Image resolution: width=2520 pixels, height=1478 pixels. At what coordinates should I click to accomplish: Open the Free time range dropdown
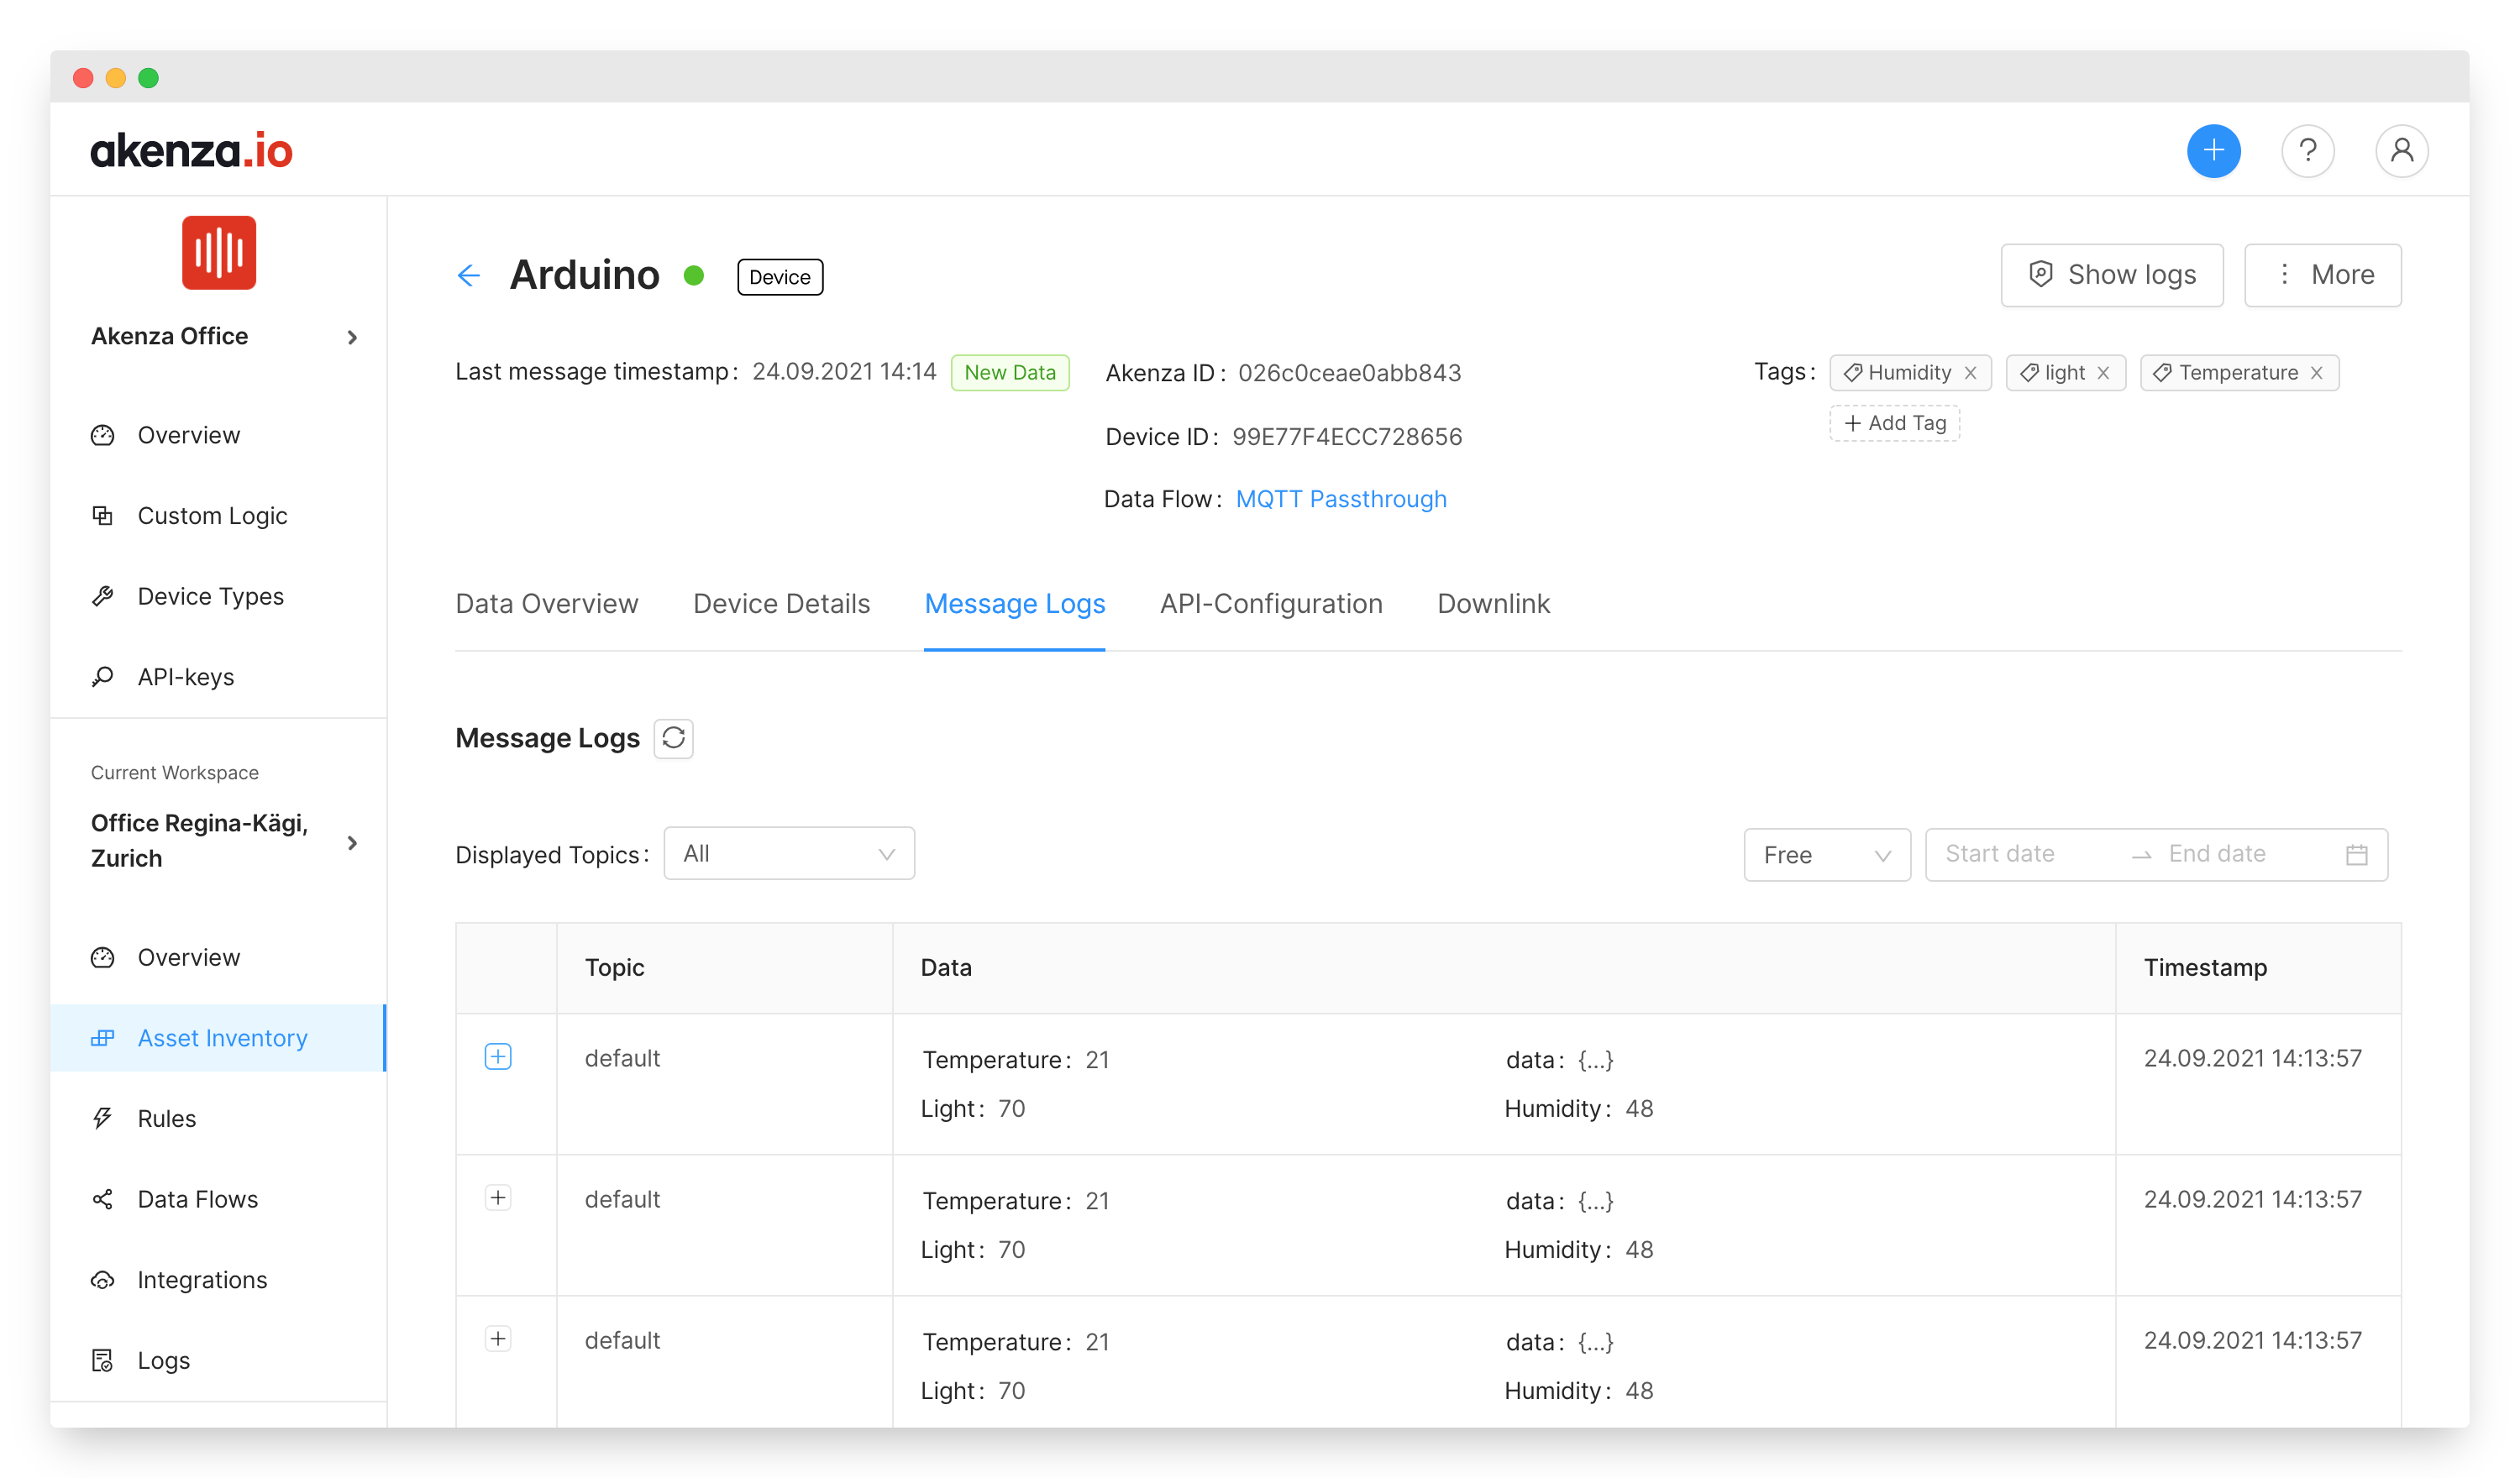[x=1827, y=855]
